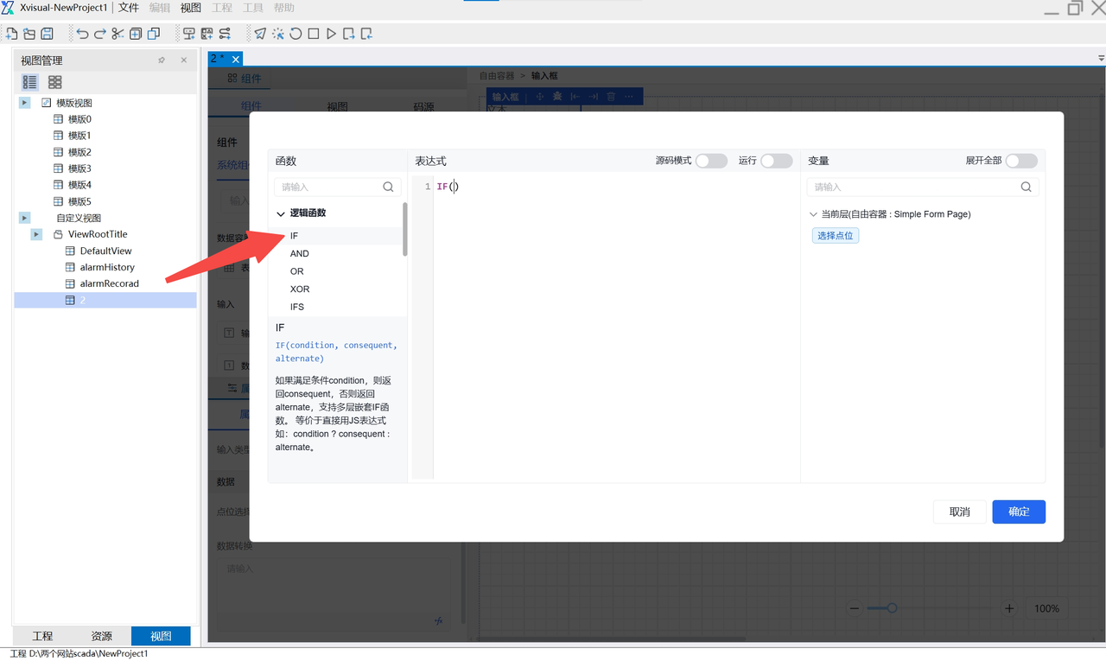Click the 输入框 breadcrumb item

point(544,76)
